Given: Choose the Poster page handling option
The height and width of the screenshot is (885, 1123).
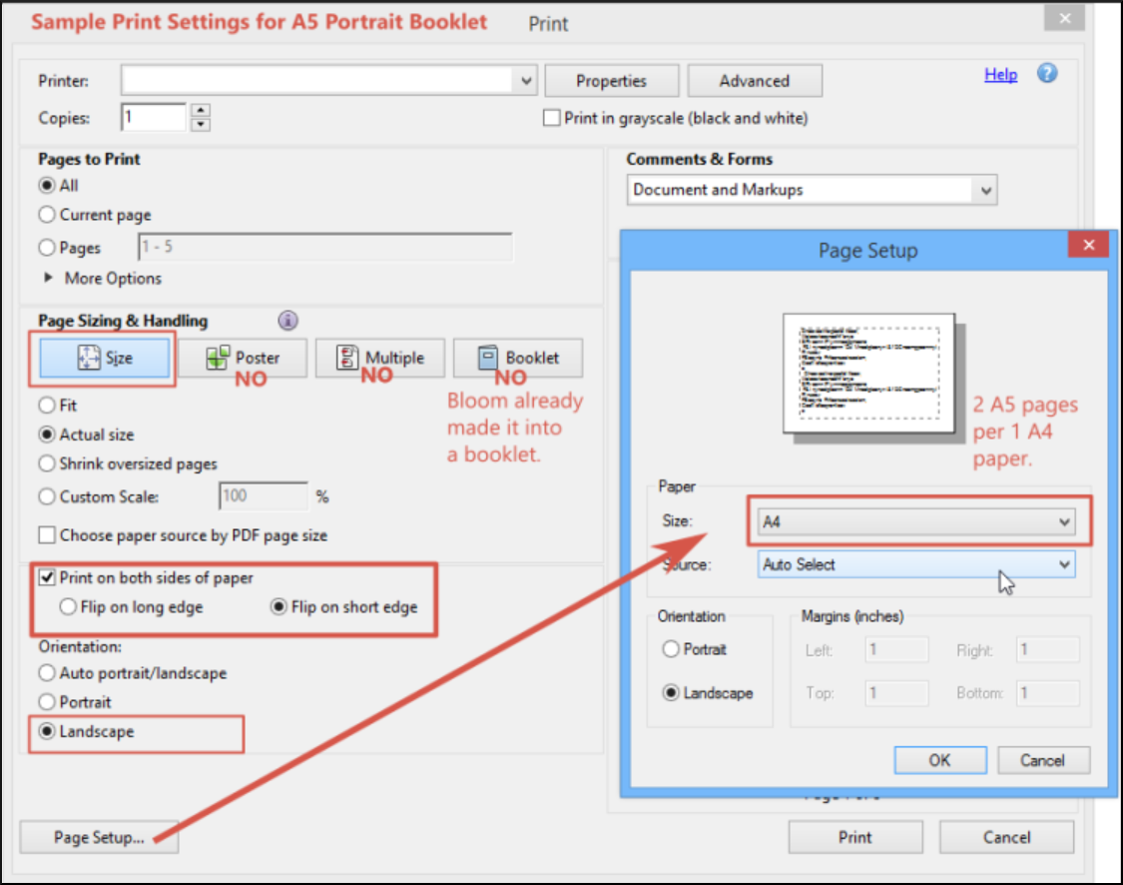Looking at the screenshot, I should (243, 358).
